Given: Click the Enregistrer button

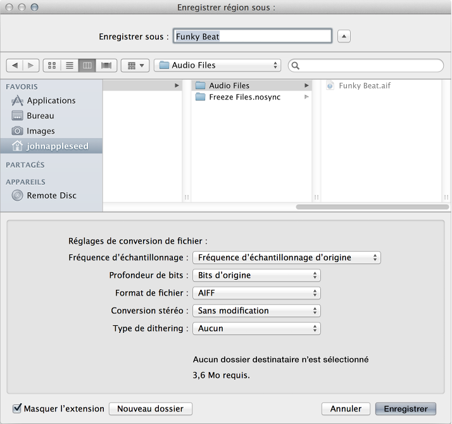Looking at the screenshot, I should [x=405, y=409].
